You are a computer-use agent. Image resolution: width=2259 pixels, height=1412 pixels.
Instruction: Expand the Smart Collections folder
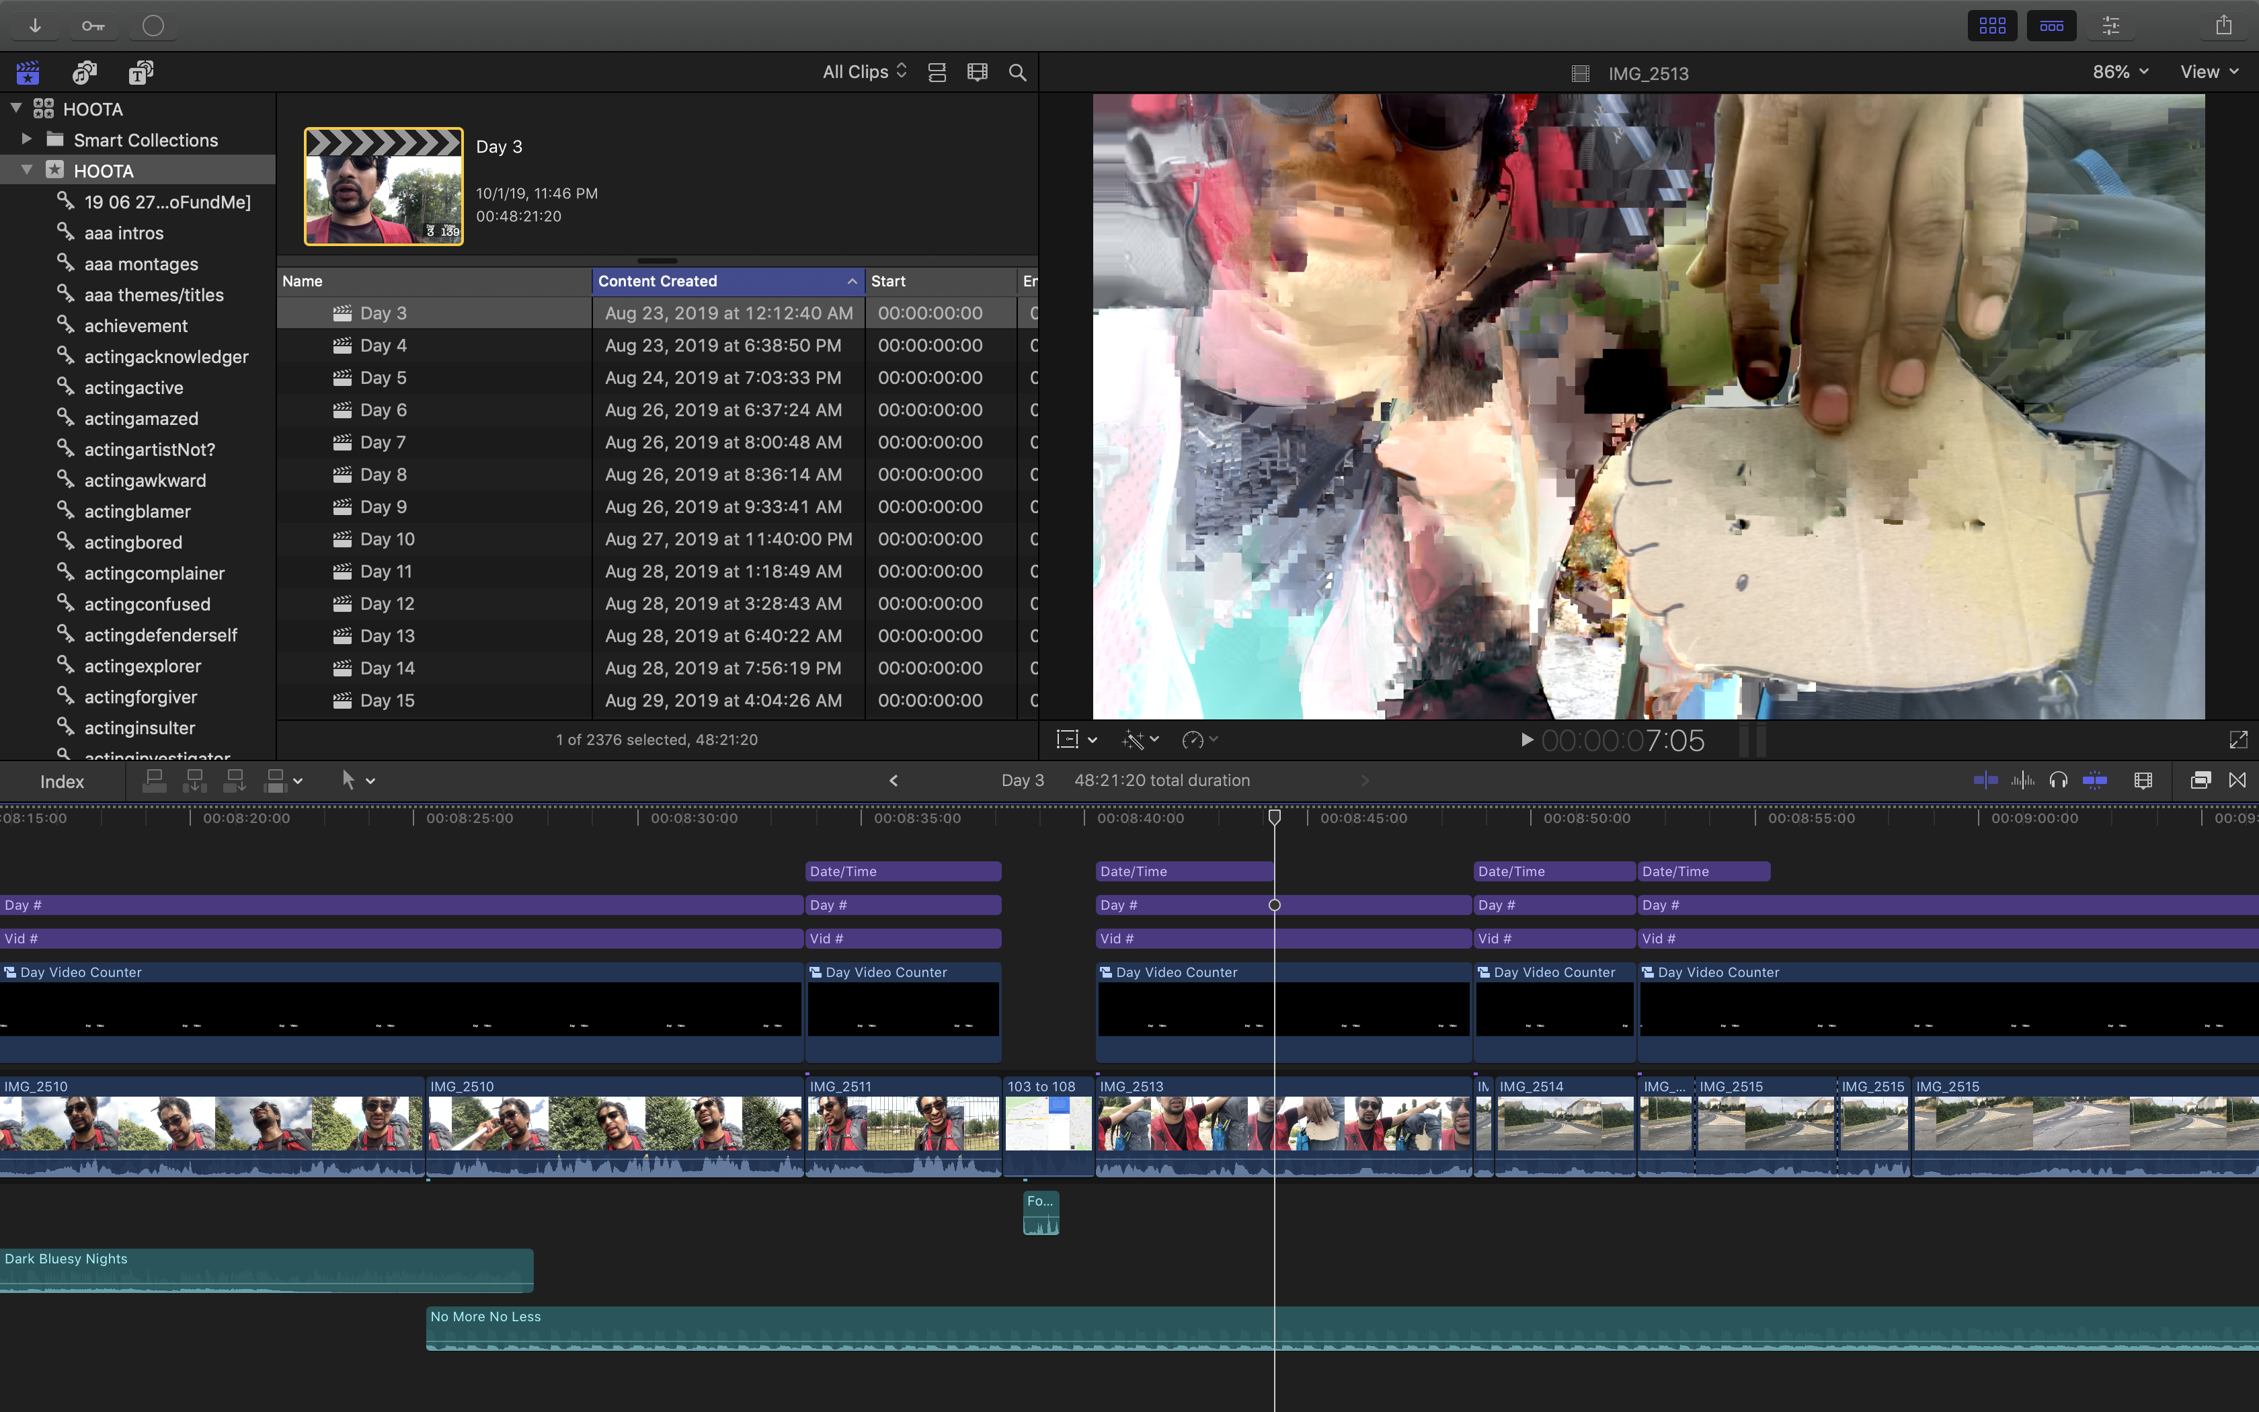[27, 139]
